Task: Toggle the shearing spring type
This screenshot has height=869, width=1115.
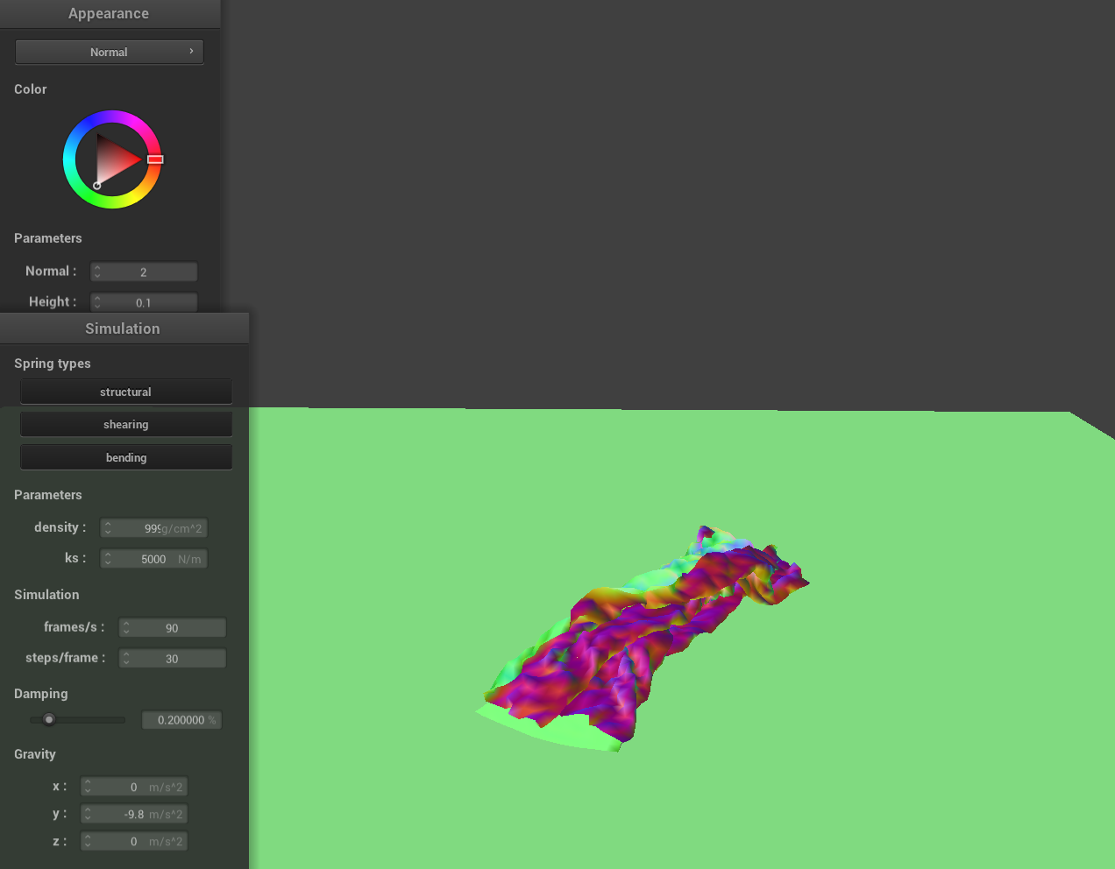Action: 125,424
